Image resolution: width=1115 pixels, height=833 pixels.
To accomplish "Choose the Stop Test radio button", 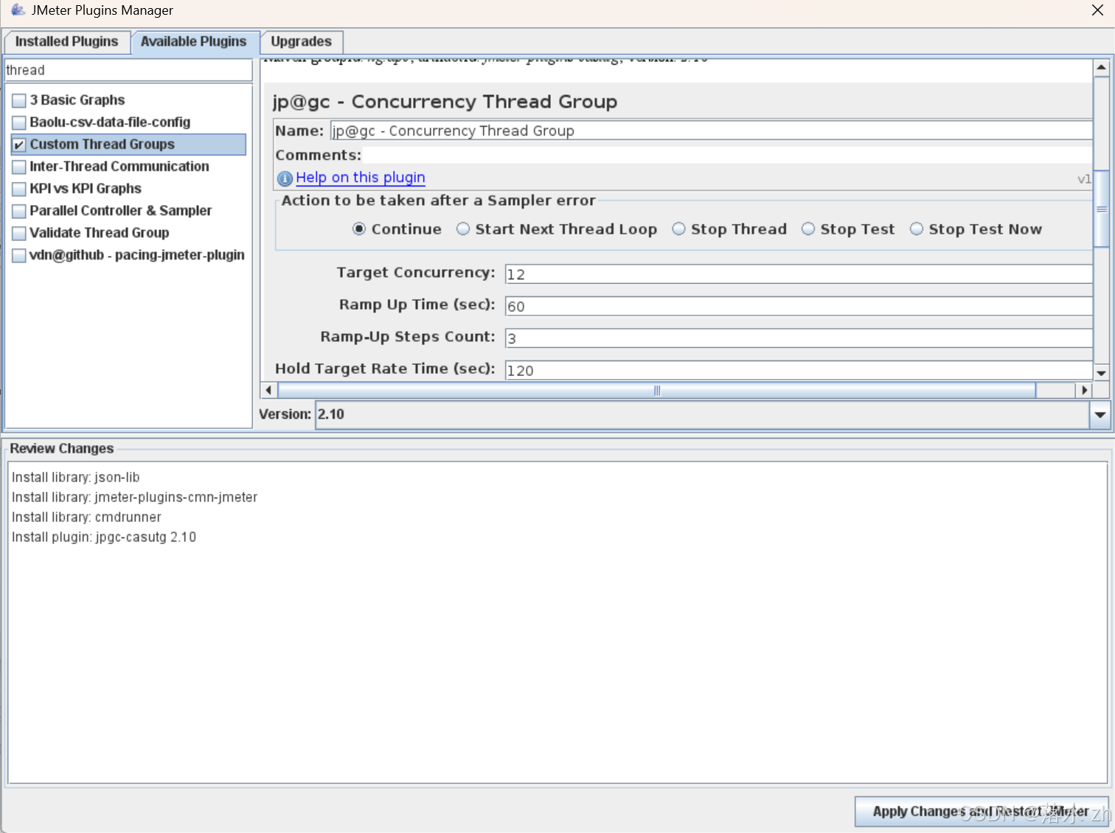I will [808, 229].
